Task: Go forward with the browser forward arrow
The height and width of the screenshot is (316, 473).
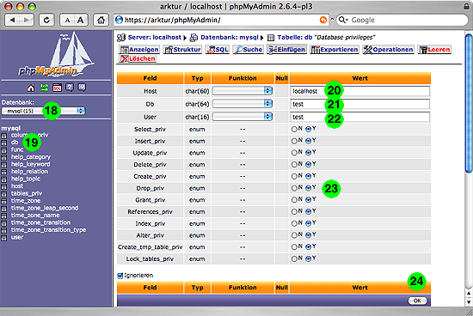Action: tap(27, 20)
